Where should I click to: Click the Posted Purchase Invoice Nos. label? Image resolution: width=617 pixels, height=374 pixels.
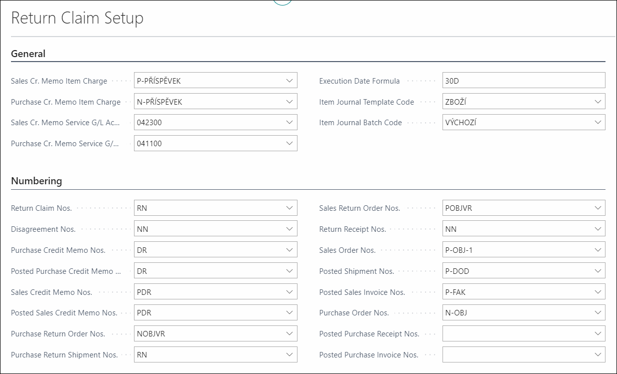pyautogui.click(x=368, y=354)
